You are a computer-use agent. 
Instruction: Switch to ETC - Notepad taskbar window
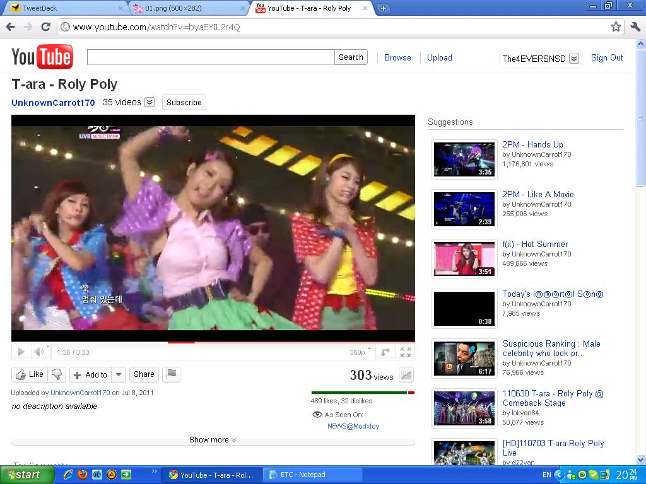pos(312,475)
